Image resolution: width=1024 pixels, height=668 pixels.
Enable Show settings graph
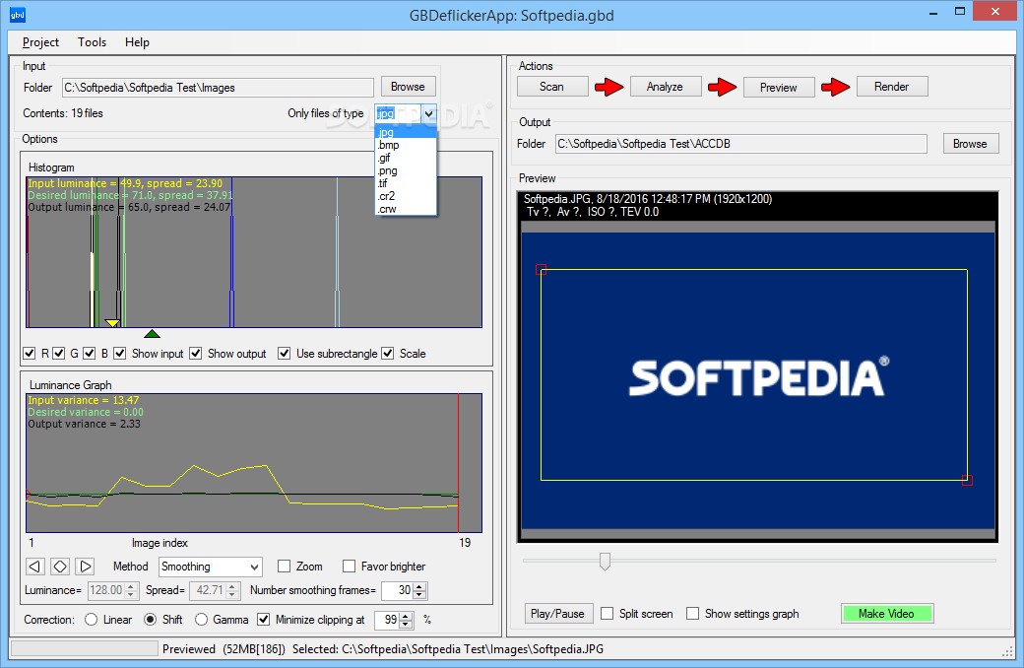693,614
